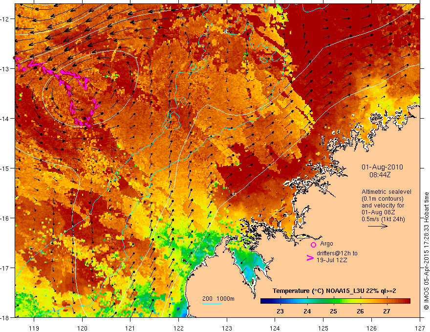Click the 26 tick label on color bar
The width and height of the screenshot is (430, 332).
pyautogui.click(x=360, y=311)
